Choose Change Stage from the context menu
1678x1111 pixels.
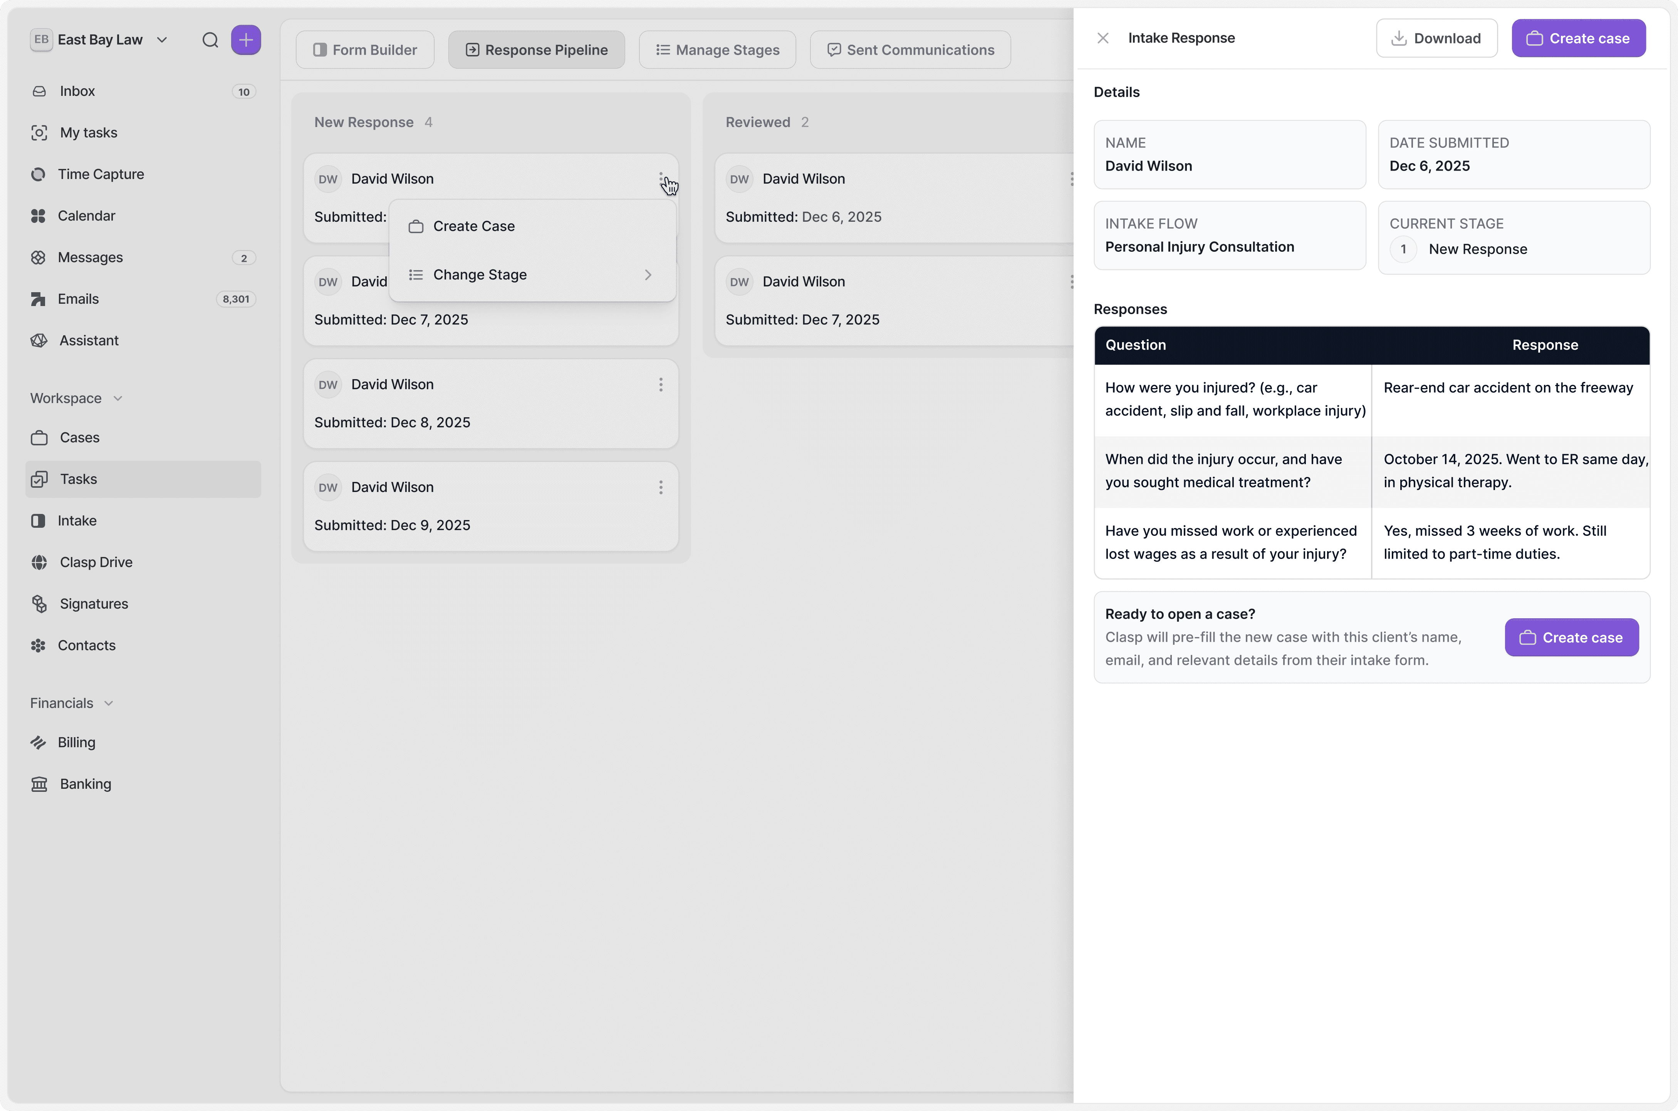click(x=532, y=275)
